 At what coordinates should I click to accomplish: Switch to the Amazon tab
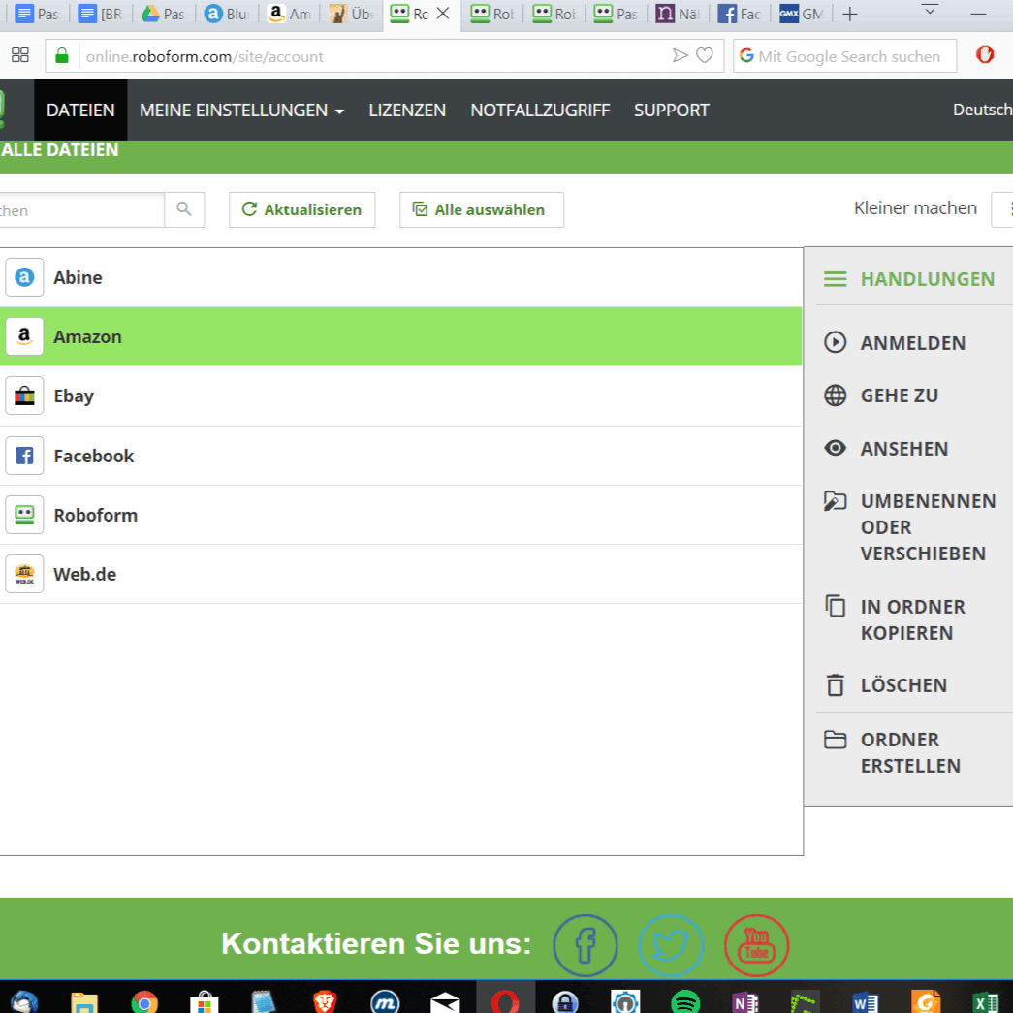click(x=289, y=14)
